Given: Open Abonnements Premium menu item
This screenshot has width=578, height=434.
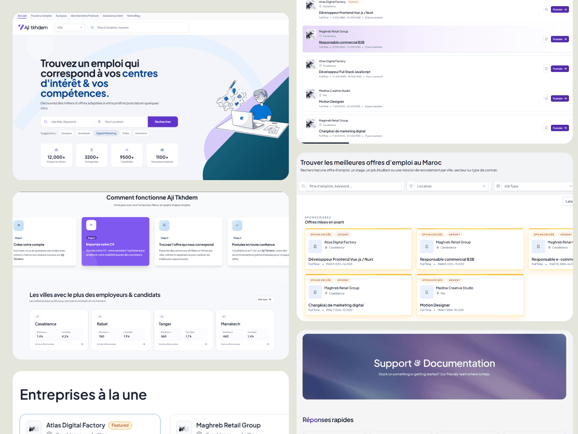Looking at the screenshot, I should pos(85,16).
